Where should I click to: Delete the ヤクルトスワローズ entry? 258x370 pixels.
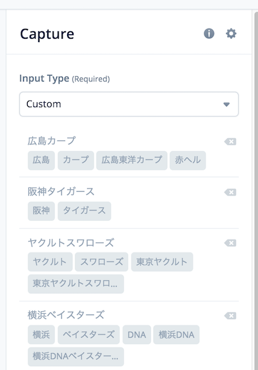(x=230, y=243)
